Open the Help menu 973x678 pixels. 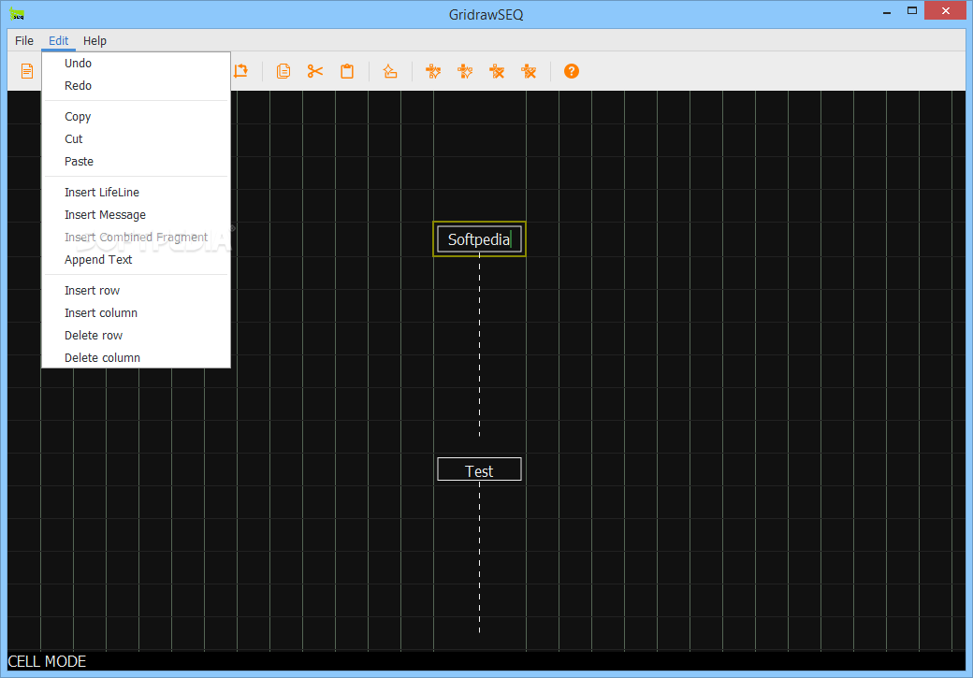point(94,40)
